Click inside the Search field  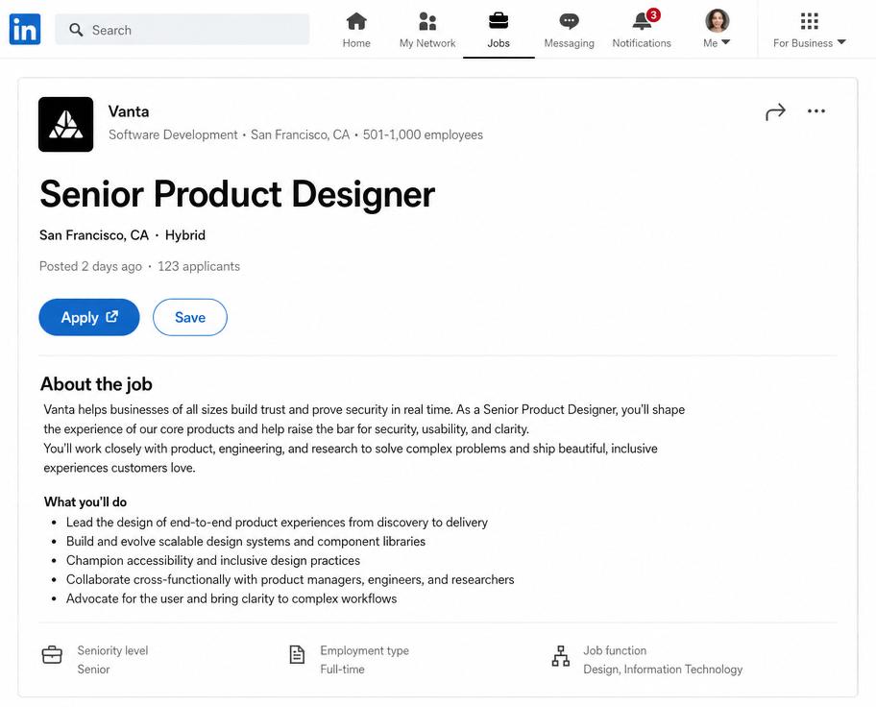[182, 30]
